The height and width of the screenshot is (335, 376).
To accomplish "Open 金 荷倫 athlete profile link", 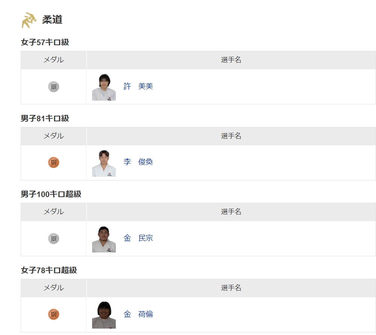I will (x=138, y=314).
